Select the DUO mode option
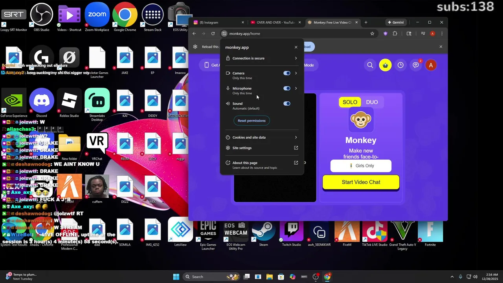Image resolution: width=503 pixels, height=283 pixels. click(372, 102)
